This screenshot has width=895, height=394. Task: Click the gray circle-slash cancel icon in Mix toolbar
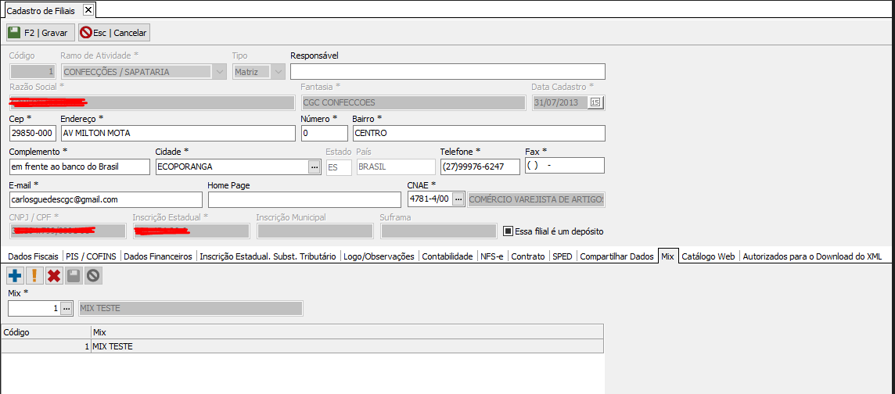[93, 275]
